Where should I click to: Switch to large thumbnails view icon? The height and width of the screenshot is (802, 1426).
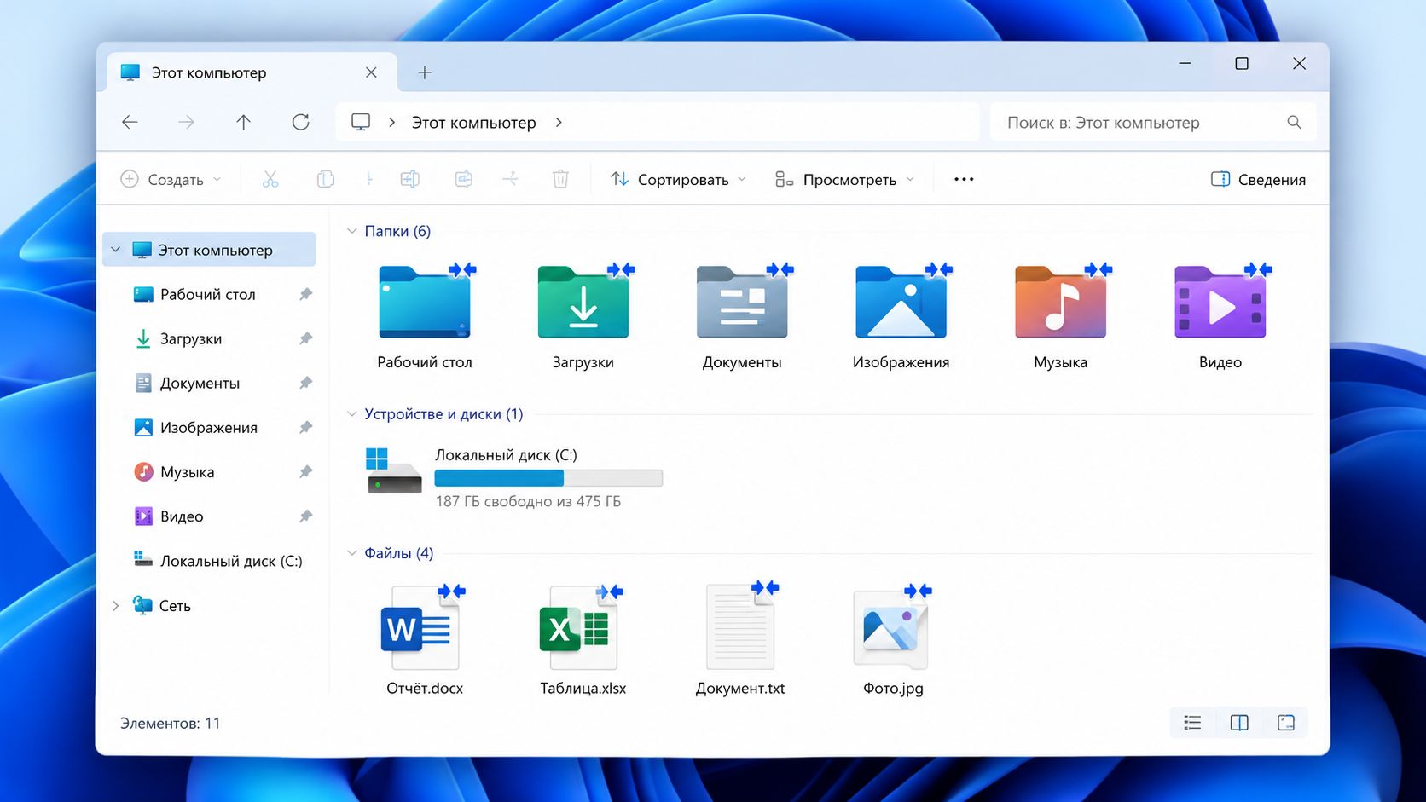[x=1286, y=723]
